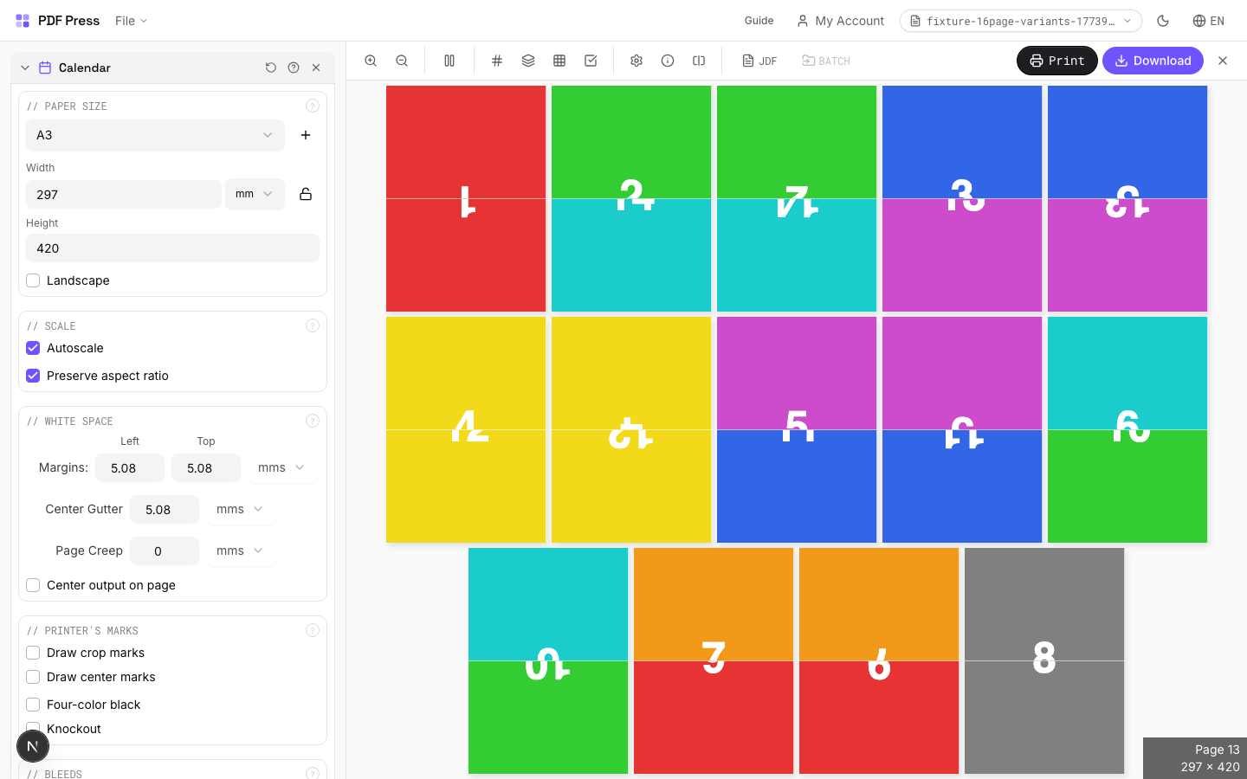The image size is (1247, 779).
Task: Click the checkbox/validation toolbar icon
Action: (591, 61)
